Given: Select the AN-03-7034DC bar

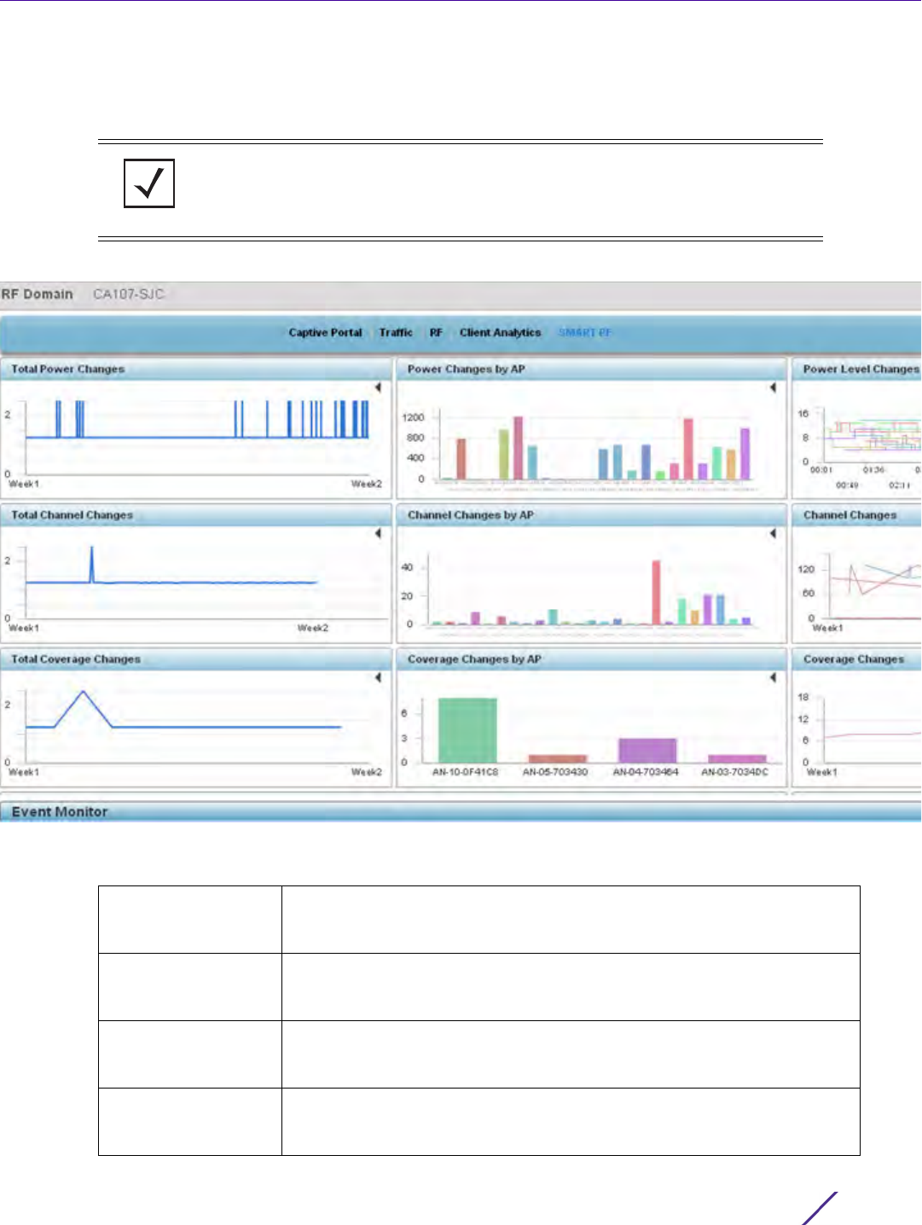Looking at the screenshot, I should click(738, 758).
